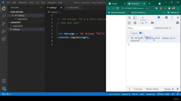This screenshot has height=101, width=181.
Task: Collapse the JAVASCRIPT folder section
Action: point(16,22)
